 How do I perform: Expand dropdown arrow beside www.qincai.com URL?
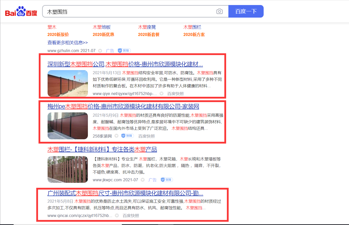click(117, 216)
